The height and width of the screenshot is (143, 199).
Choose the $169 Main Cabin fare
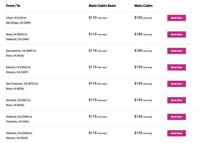(138, 51)
